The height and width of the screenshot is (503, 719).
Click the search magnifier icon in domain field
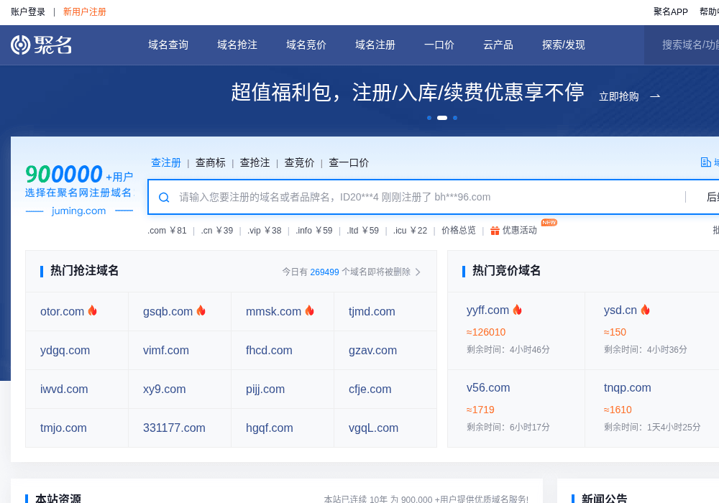(164, 198)
